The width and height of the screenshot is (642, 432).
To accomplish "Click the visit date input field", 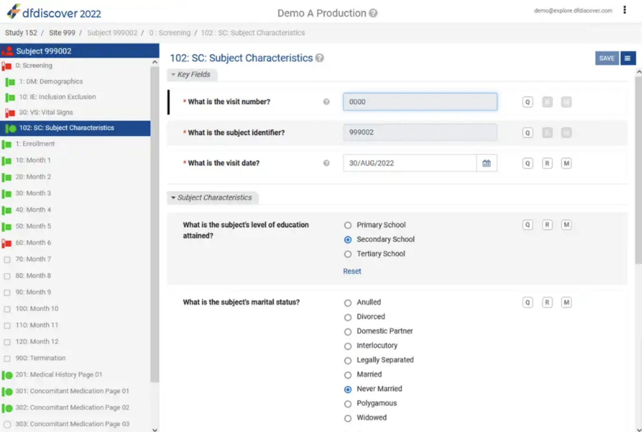I will 409,163.
